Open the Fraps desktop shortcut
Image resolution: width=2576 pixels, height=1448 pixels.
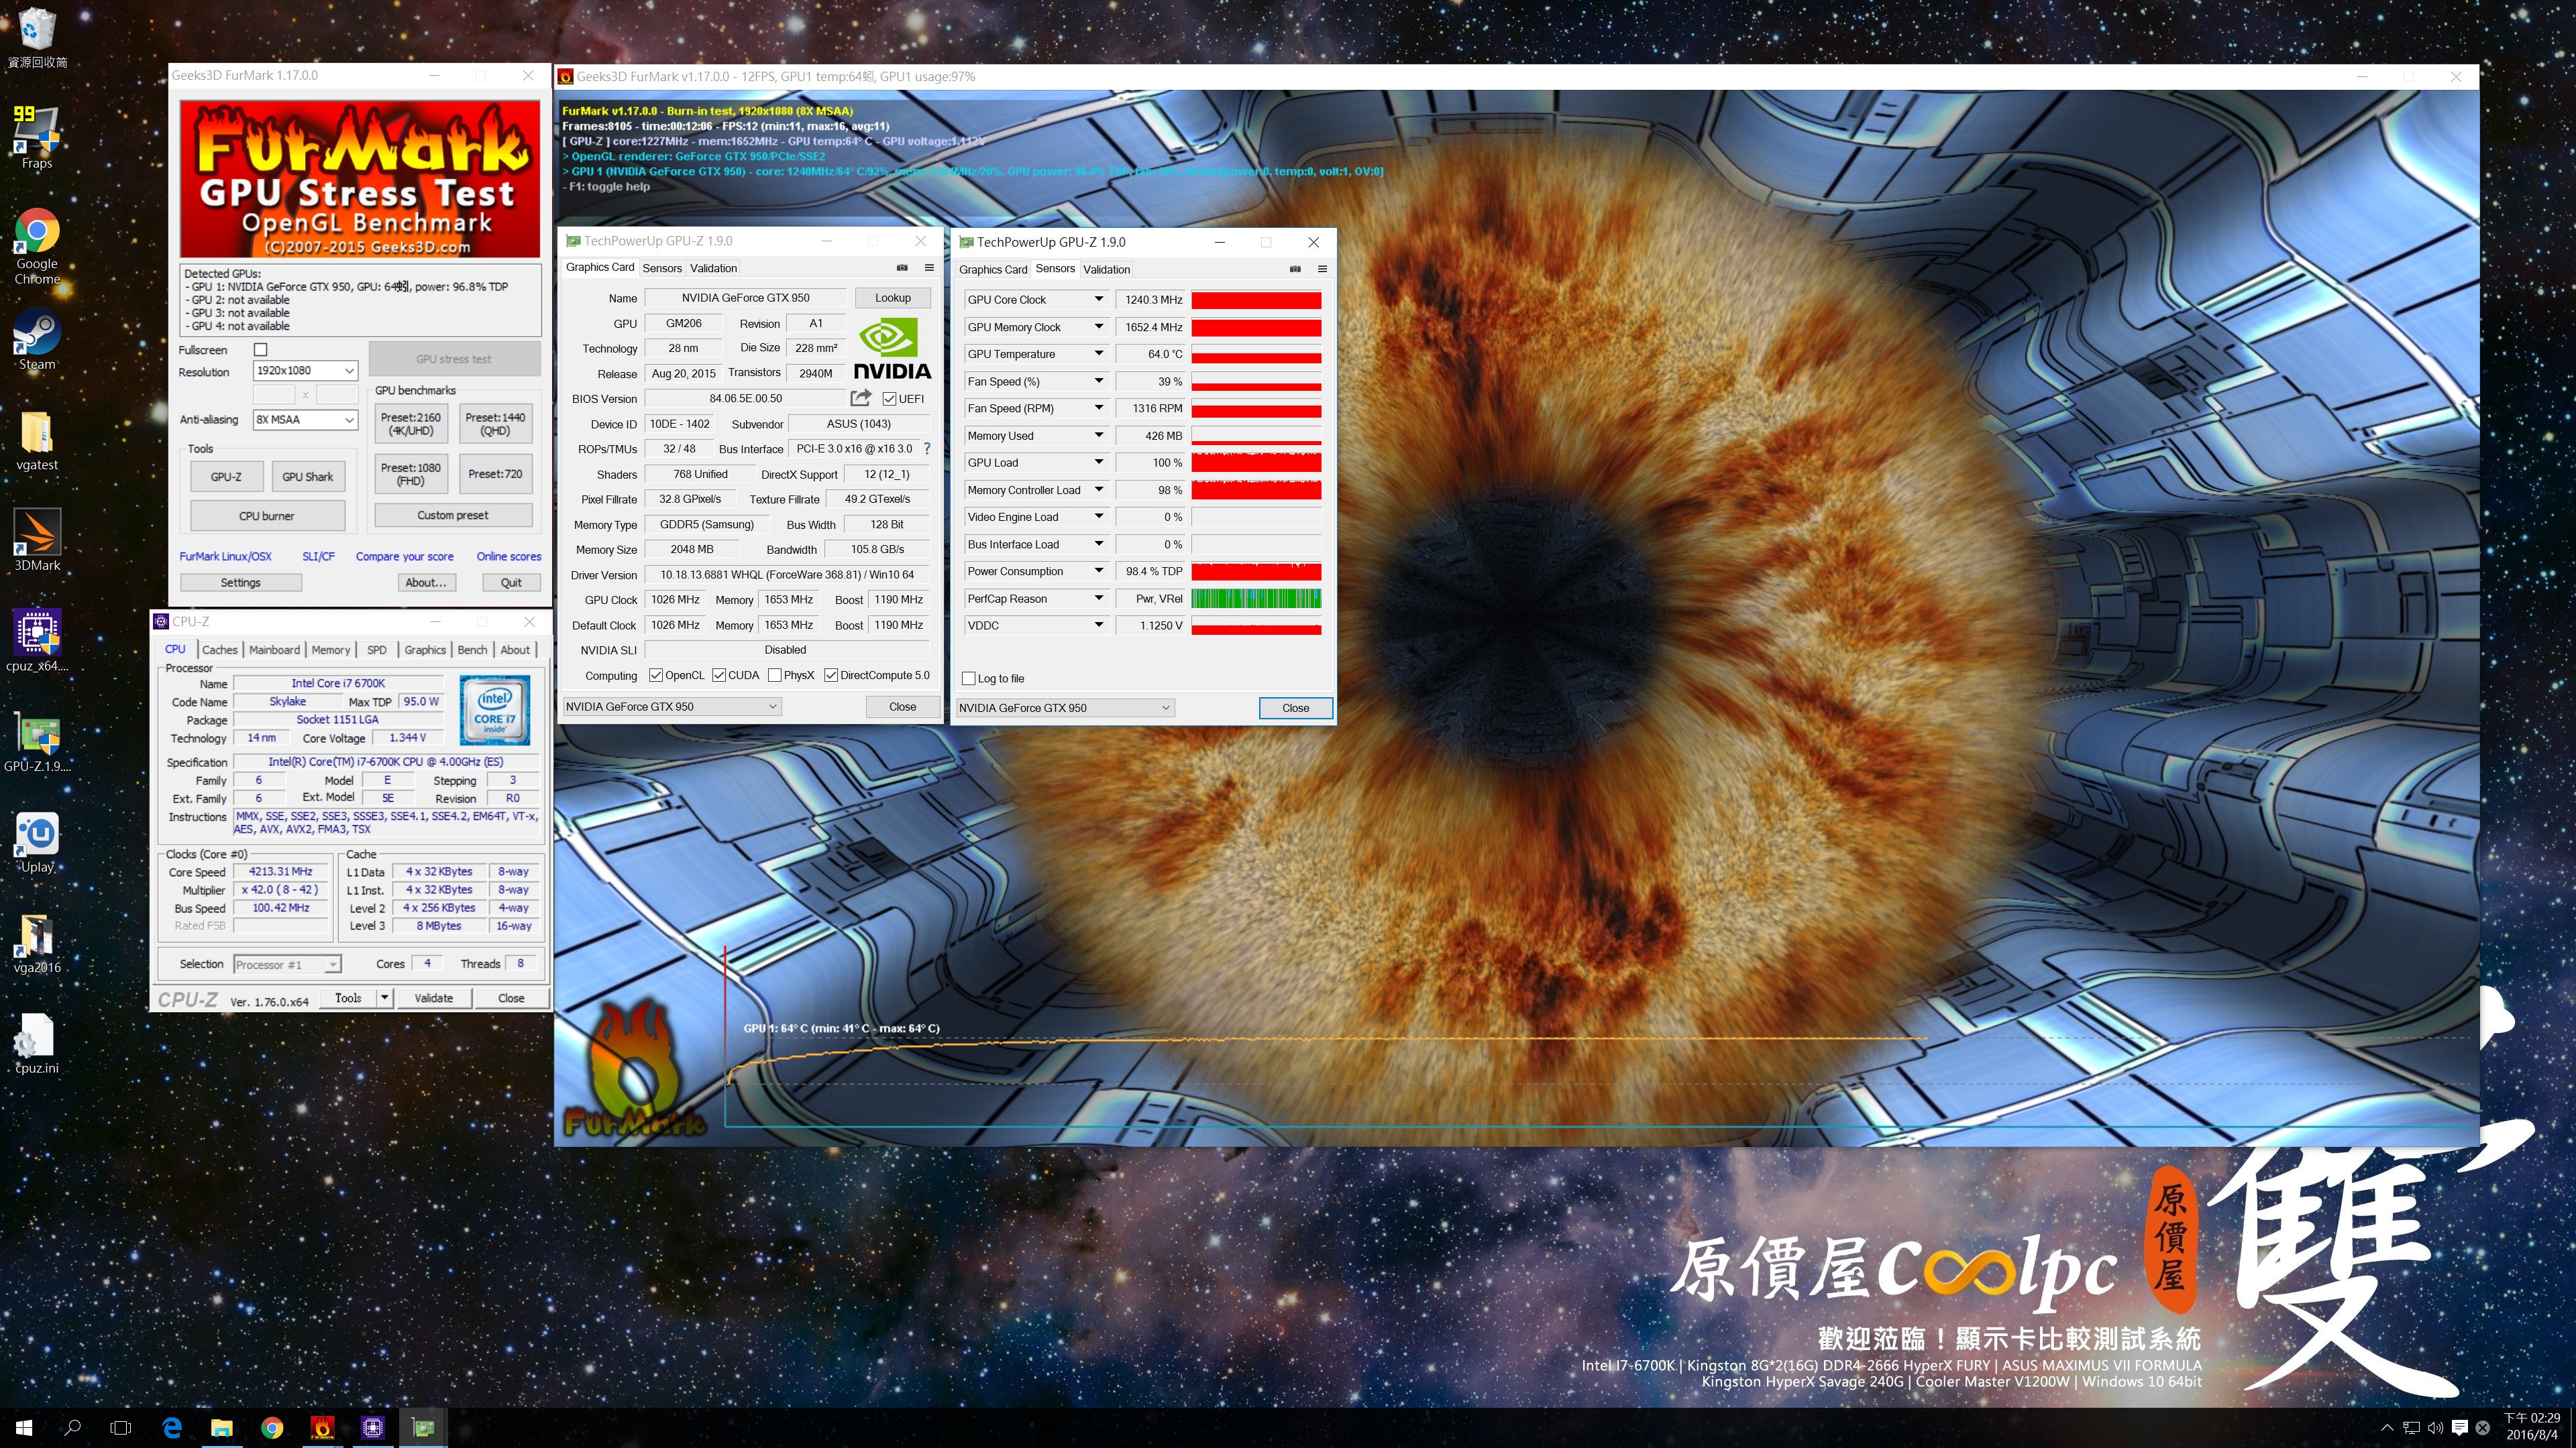pos(37,138)
